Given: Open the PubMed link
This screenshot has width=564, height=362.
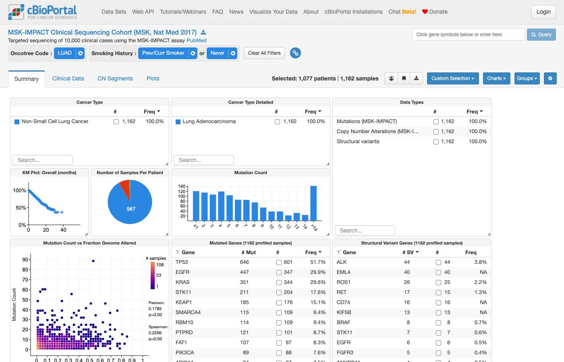Looking at the screenshot, I should pyautogui.click(x=197, y=41).
